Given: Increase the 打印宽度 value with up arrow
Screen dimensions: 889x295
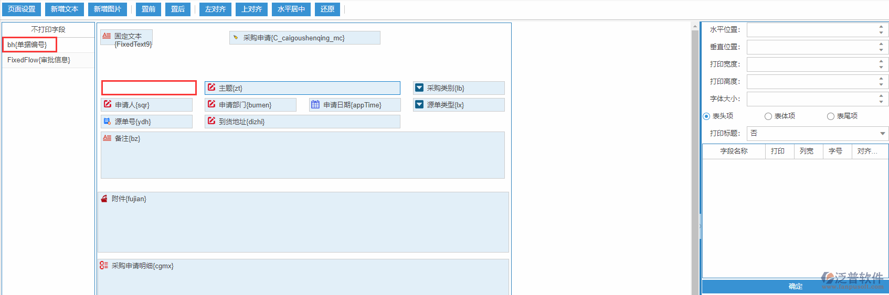Looking at the screenshot, I should [x=881, y=61].
